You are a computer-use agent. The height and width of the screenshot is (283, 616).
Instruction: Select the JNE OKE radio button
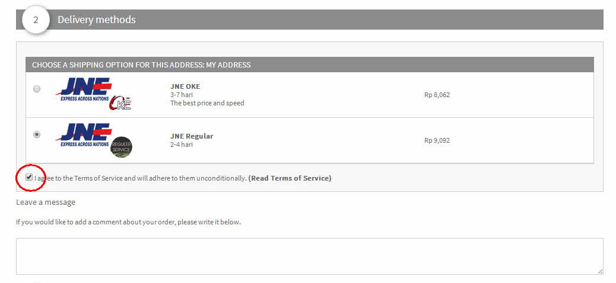[x=37, y=89]
